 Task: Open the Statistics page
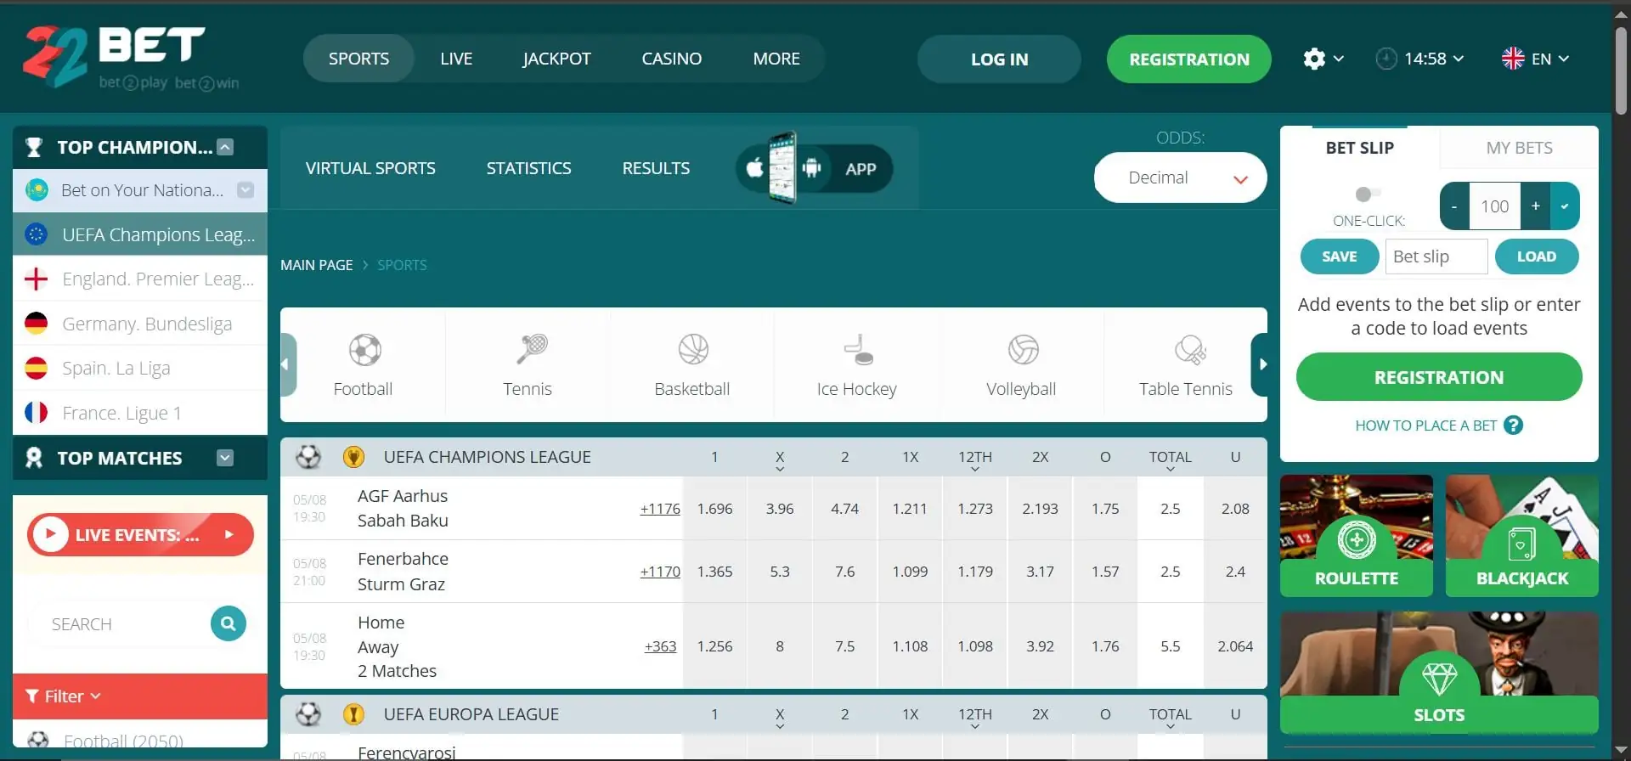point(528,168)
